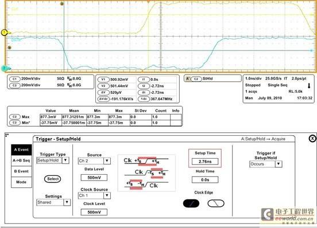Click the trigger C2 StHld readout badge

point(196,79)
